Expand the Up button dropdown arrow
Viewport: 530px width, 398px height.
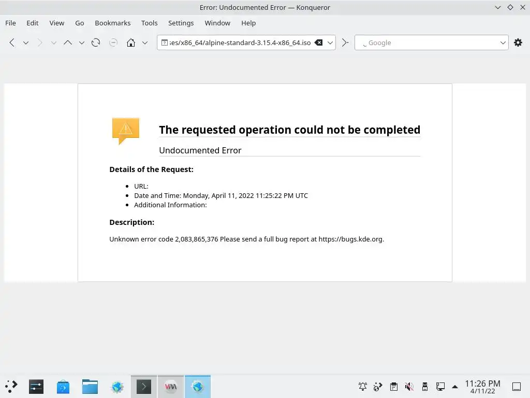click(81, 43)
